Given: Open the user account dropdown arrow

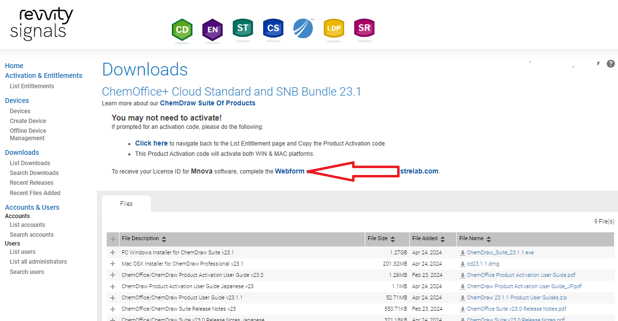Looking at the screenshot, I should 598,64.
